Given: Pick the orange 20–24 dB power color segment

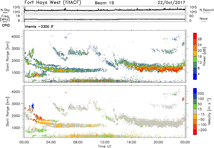Looking at the screenshot, I should point(195,48).
